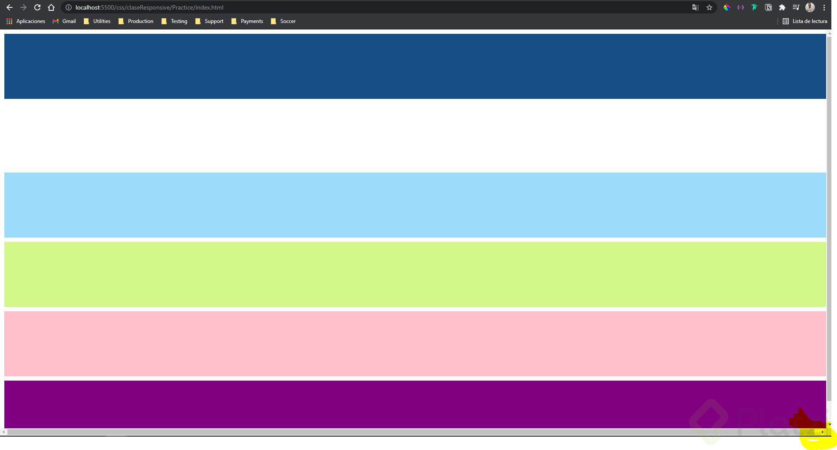Open the rainbow color picker extension

click(x=727, y=7)
